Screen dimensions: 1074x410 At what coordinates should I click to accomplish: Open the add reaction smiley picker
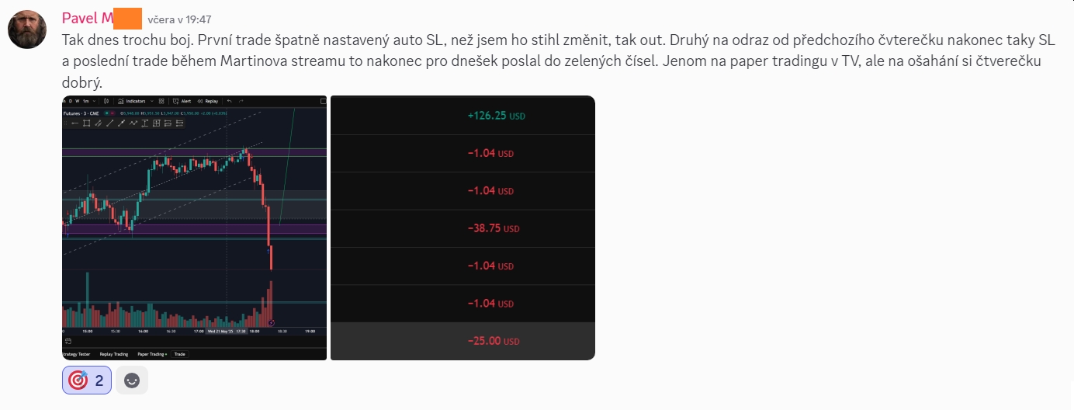tap(132, 380)
